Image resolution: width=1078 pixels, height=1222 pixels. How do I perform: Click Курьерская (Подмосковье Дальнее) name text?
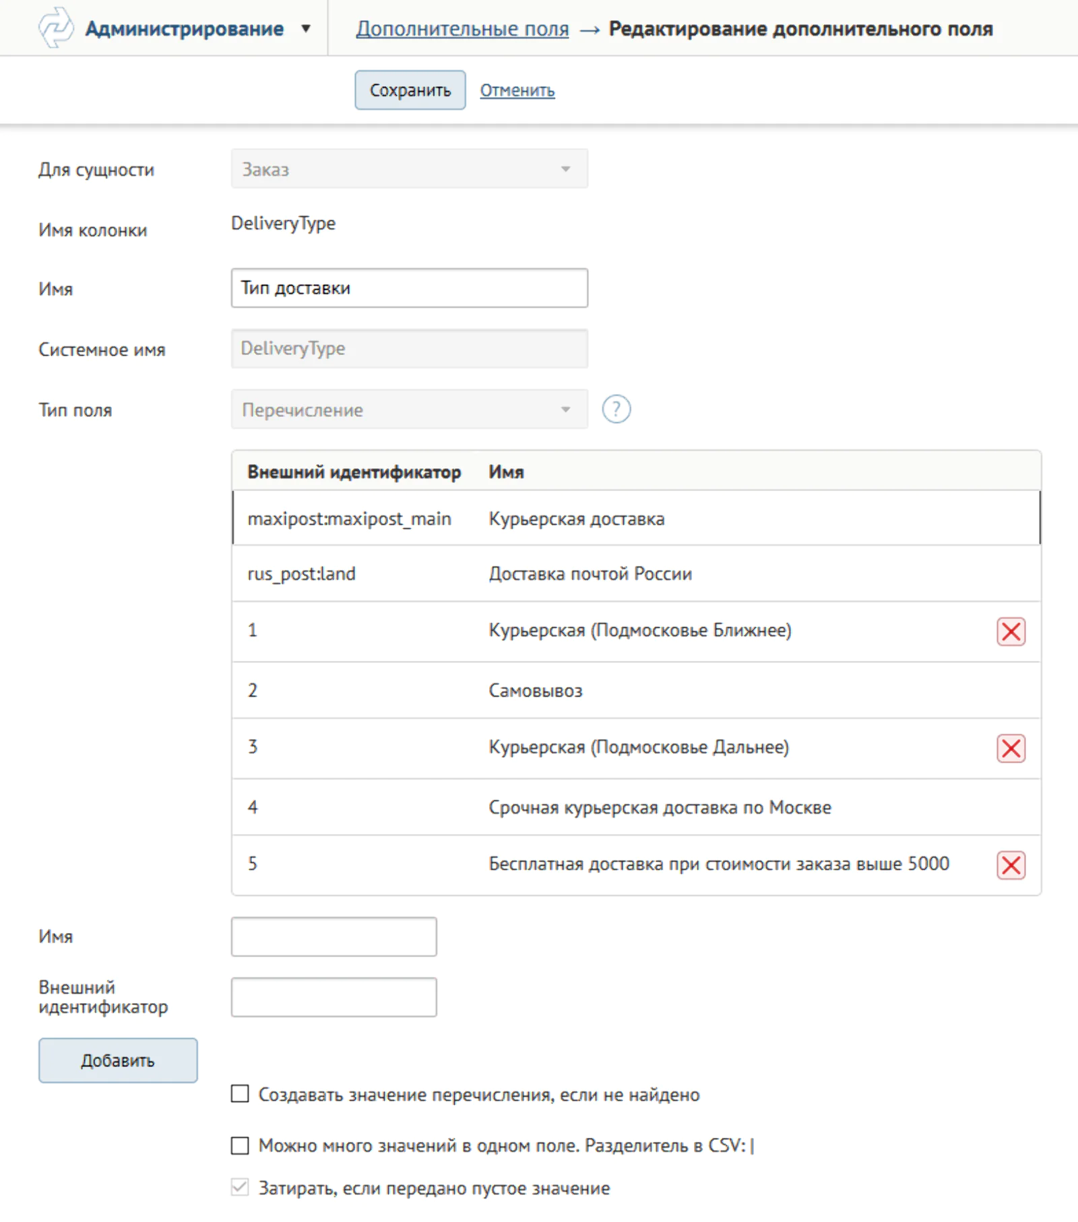[x=639, y=747]
